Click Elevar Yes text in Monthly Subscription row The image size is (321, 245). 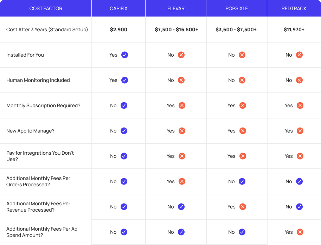point(171,105)
